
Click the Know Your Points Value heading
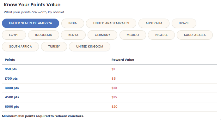coord(32,5)
